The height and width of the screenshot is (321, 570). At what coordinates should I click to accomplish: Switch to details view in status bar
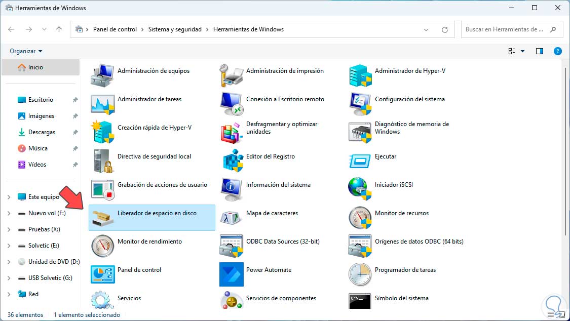(x=551, y=314)
